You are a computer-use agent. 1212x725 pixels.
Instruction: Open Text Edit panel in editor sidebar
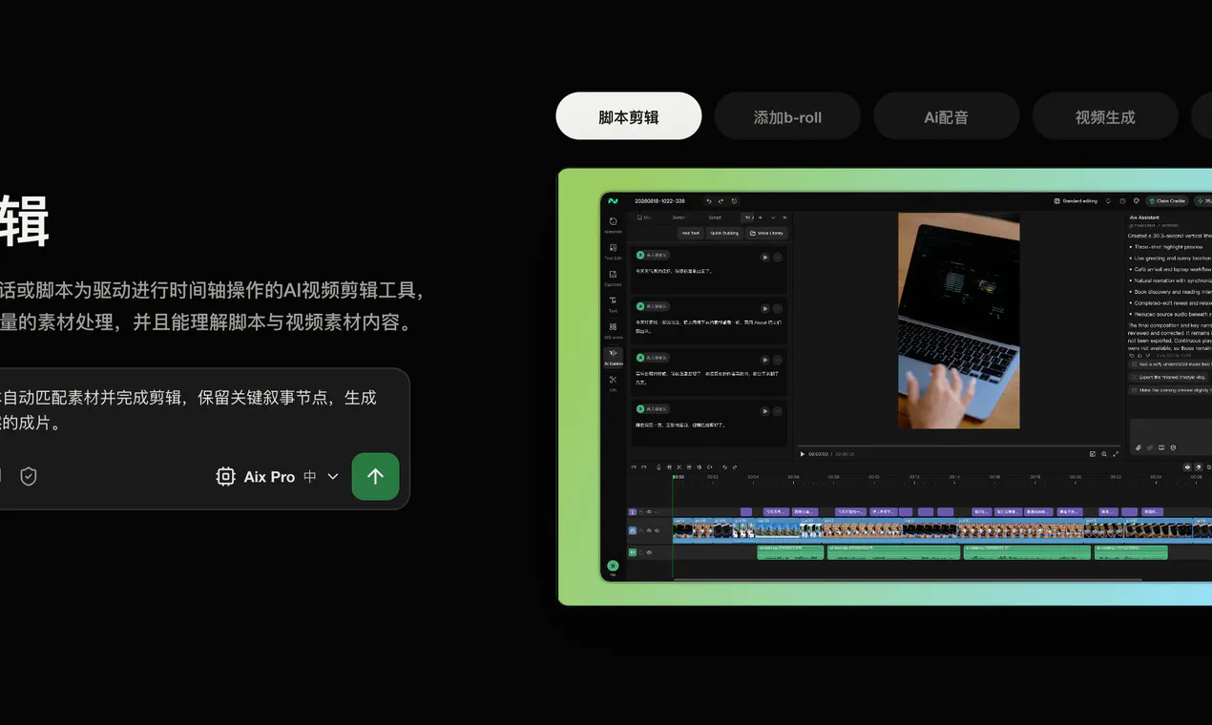click(613, 251)
